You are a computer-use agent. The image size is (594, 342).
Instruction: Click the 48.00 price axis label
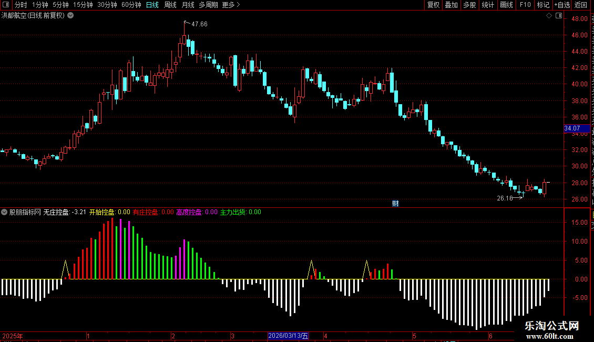(579, 18)
